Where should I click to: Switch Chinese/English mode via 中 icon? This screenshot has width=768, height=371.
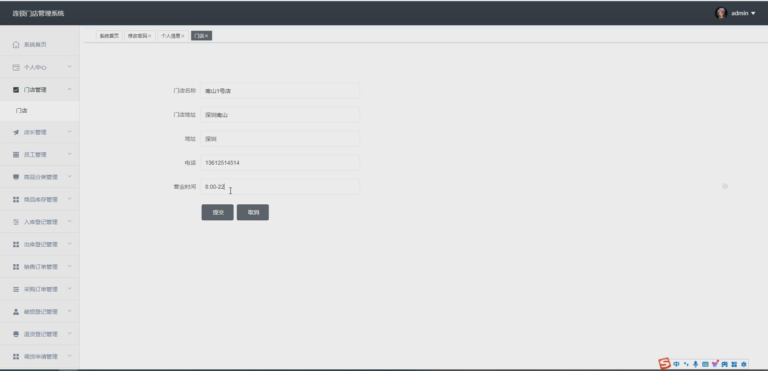[676, 364]
